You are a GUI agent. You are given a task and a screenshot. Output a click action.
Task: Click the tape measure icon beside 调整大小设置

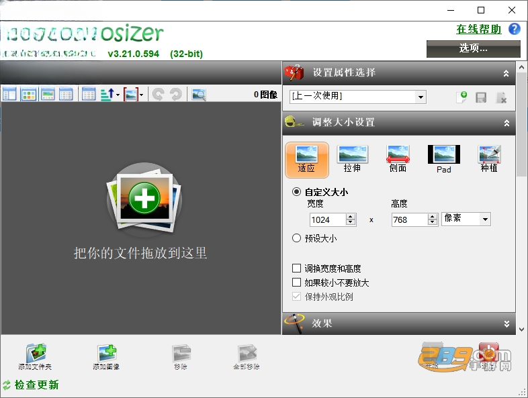(294, 121)
